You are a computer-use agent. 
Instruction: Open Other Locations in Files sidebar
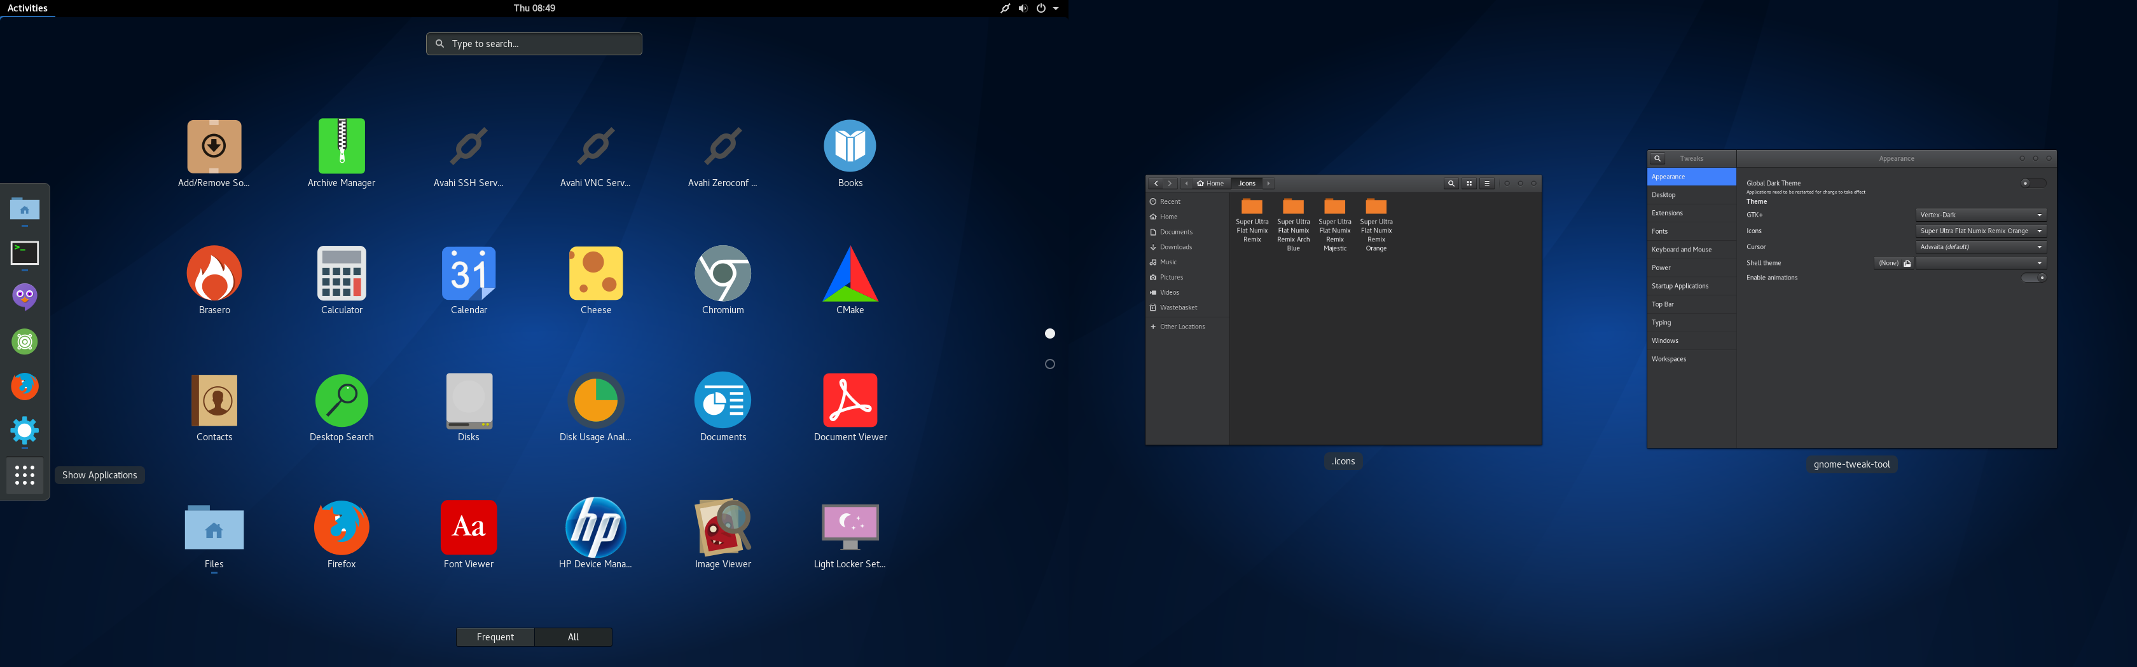(1187, 327)
